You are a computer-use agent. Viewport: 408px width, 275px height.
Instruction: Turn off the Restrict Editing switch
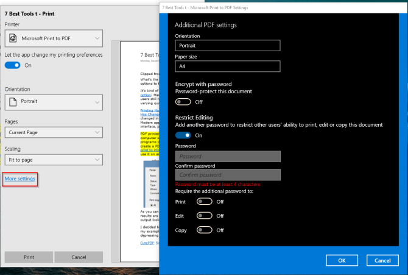[x=183, y=135]
